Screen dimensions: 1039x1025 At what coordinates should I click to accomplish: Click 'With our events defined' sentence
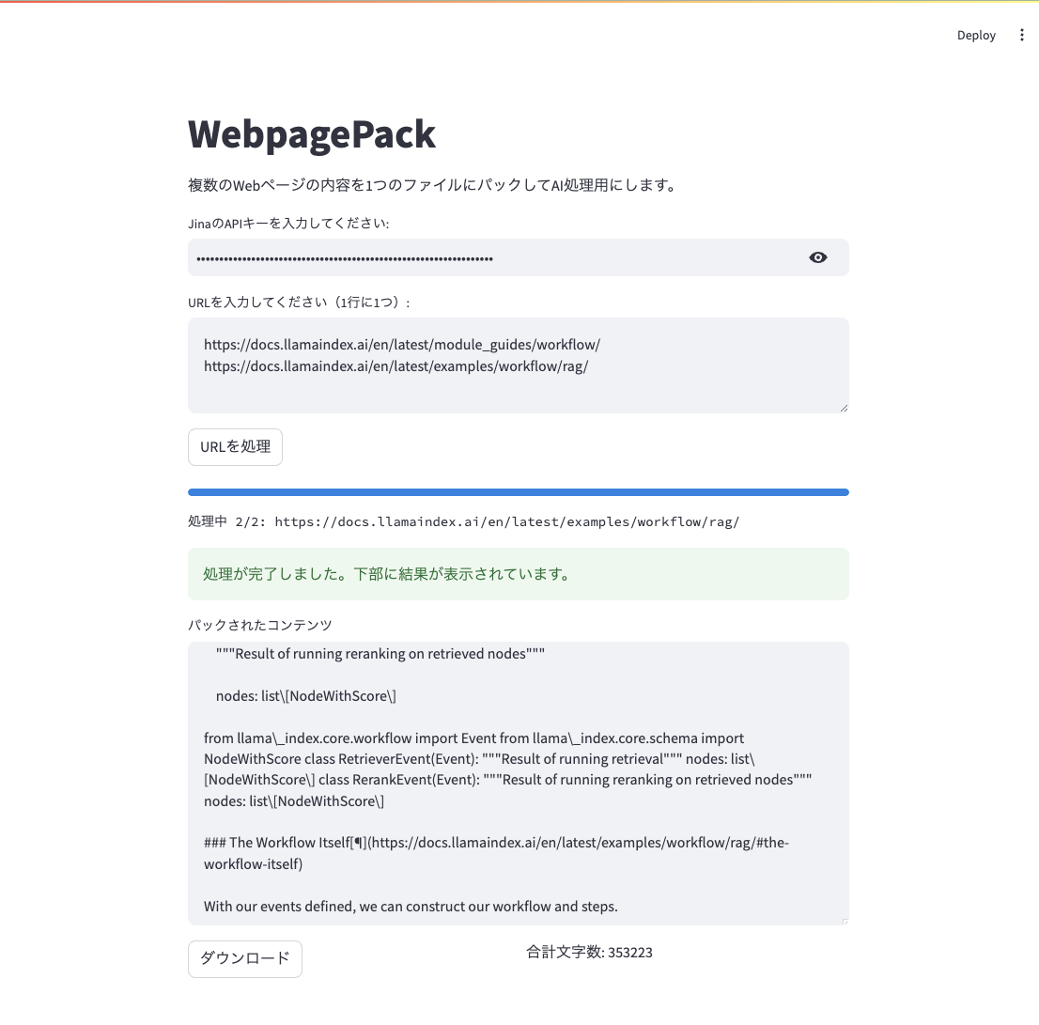point(411,907)
